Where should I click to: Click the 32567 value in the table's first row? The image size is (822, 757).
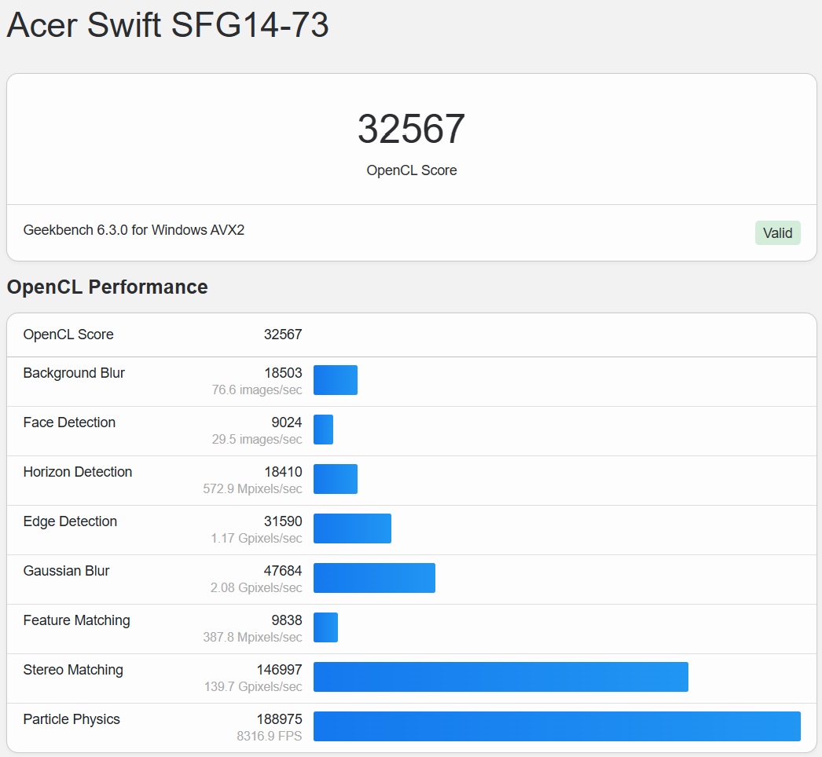tap(283, 335)
